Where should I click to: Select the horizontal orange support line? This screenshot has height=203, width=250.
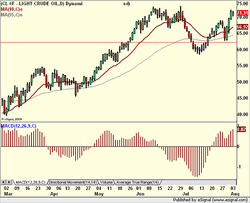118,42
